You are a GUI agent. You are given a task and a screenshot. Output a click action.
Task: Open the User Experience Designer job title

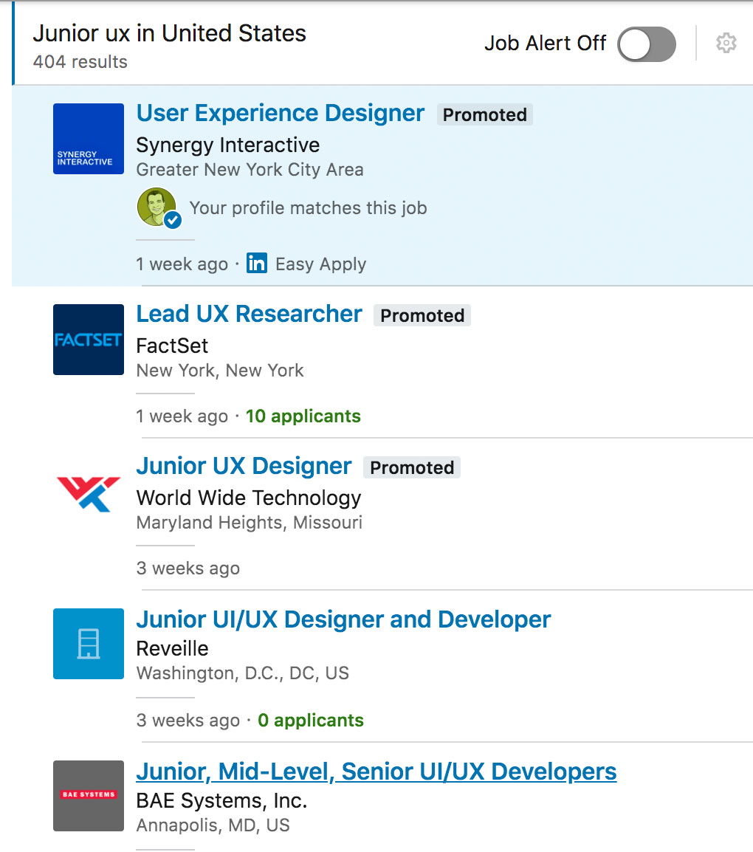(281, 113)
